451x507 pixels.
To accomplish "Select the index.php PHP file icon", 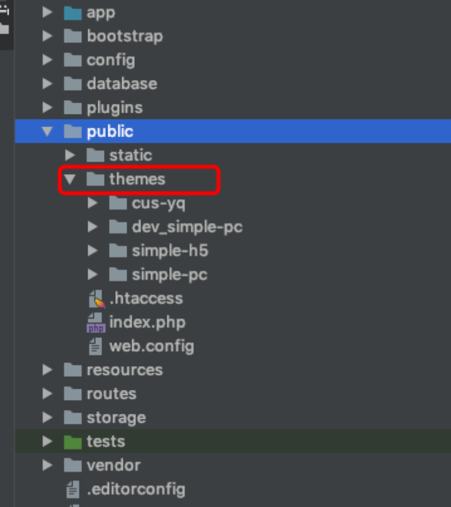I will click(x=96, y=322).
